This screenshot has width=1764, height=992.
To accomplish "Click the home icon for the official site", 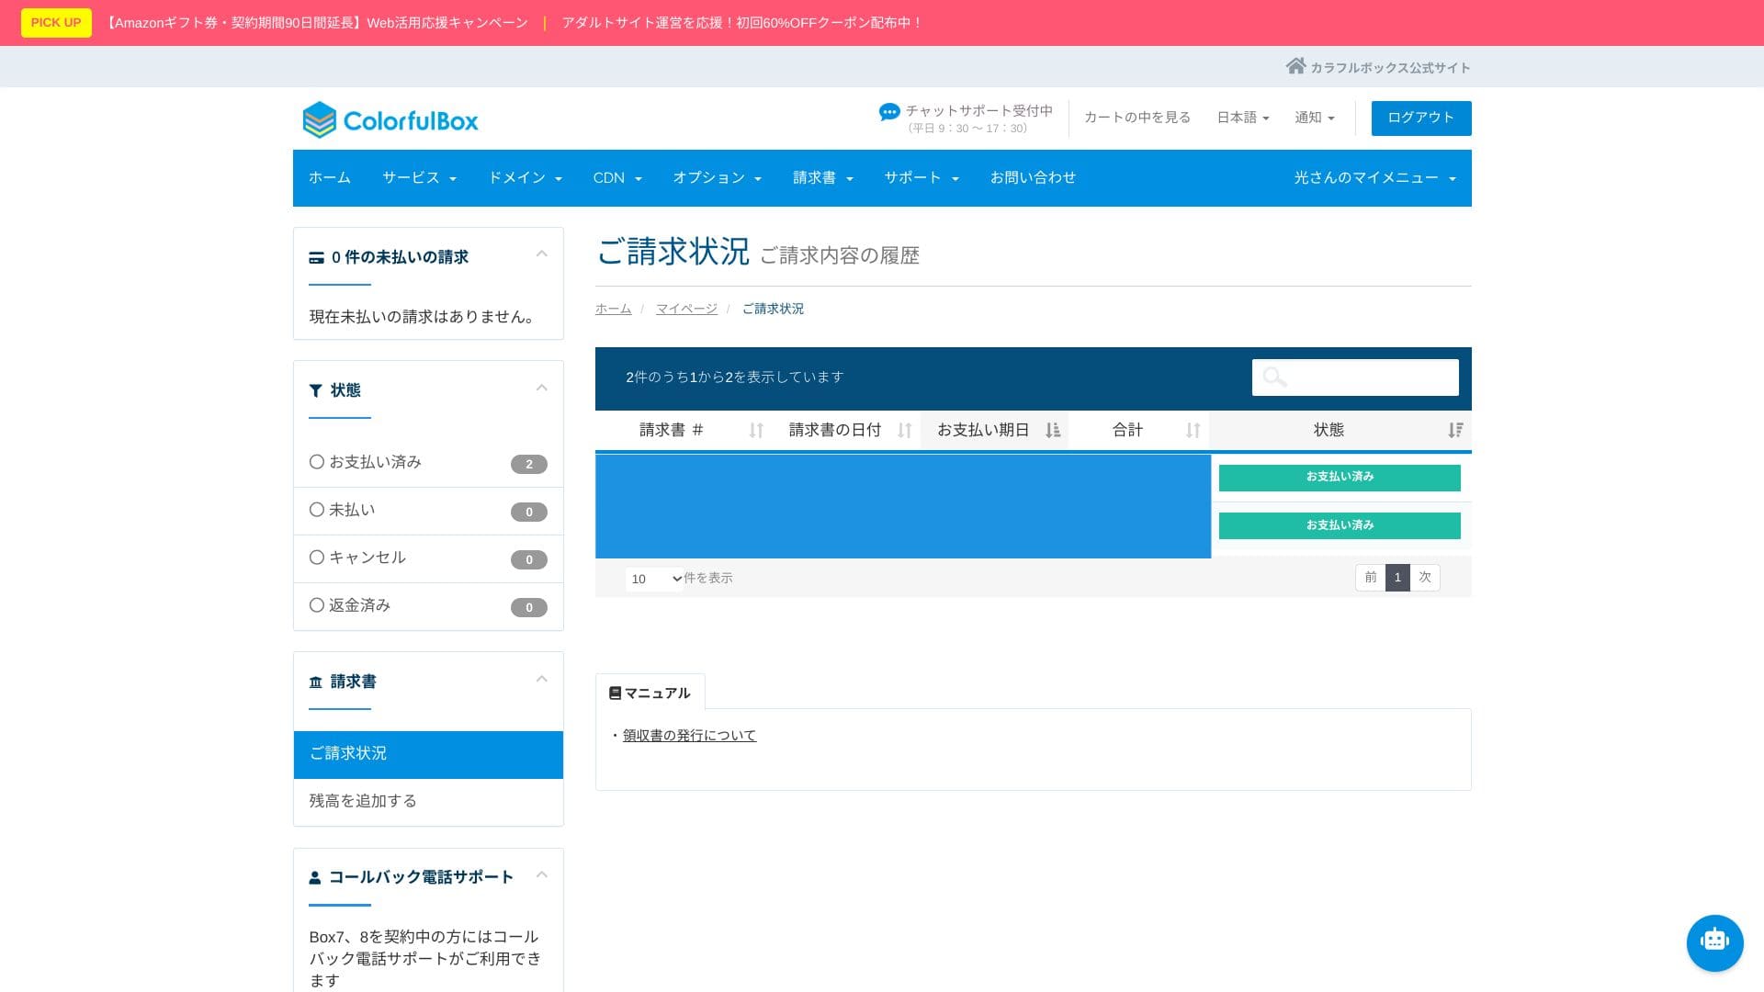I will click(1295, 66).
